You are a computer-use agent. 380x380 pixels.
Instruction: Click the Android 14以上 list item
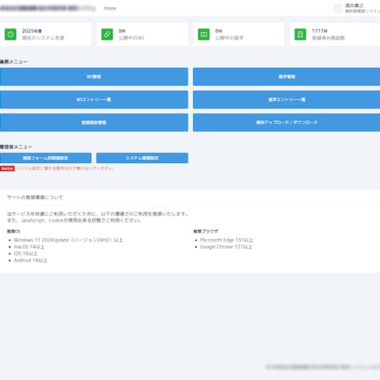click(31, 260)
